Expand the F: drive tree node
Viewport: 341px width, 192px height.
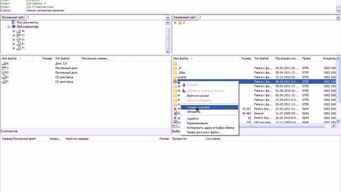coord(14,48)
